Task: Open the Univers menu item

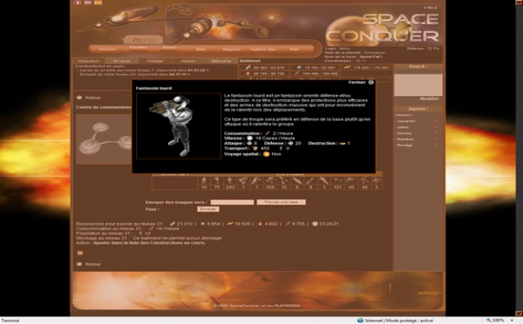Action: [106, 50]
